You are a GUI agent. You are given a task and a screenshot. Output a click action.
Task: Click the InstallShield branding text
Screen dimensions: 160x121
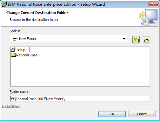[11, 106]
